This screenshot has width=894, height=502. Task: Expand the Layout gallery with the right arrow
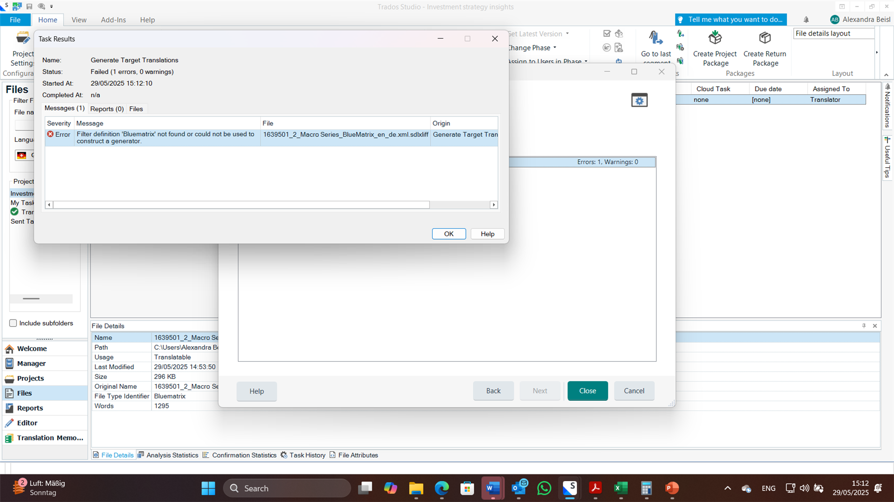(x=877, y=52)
